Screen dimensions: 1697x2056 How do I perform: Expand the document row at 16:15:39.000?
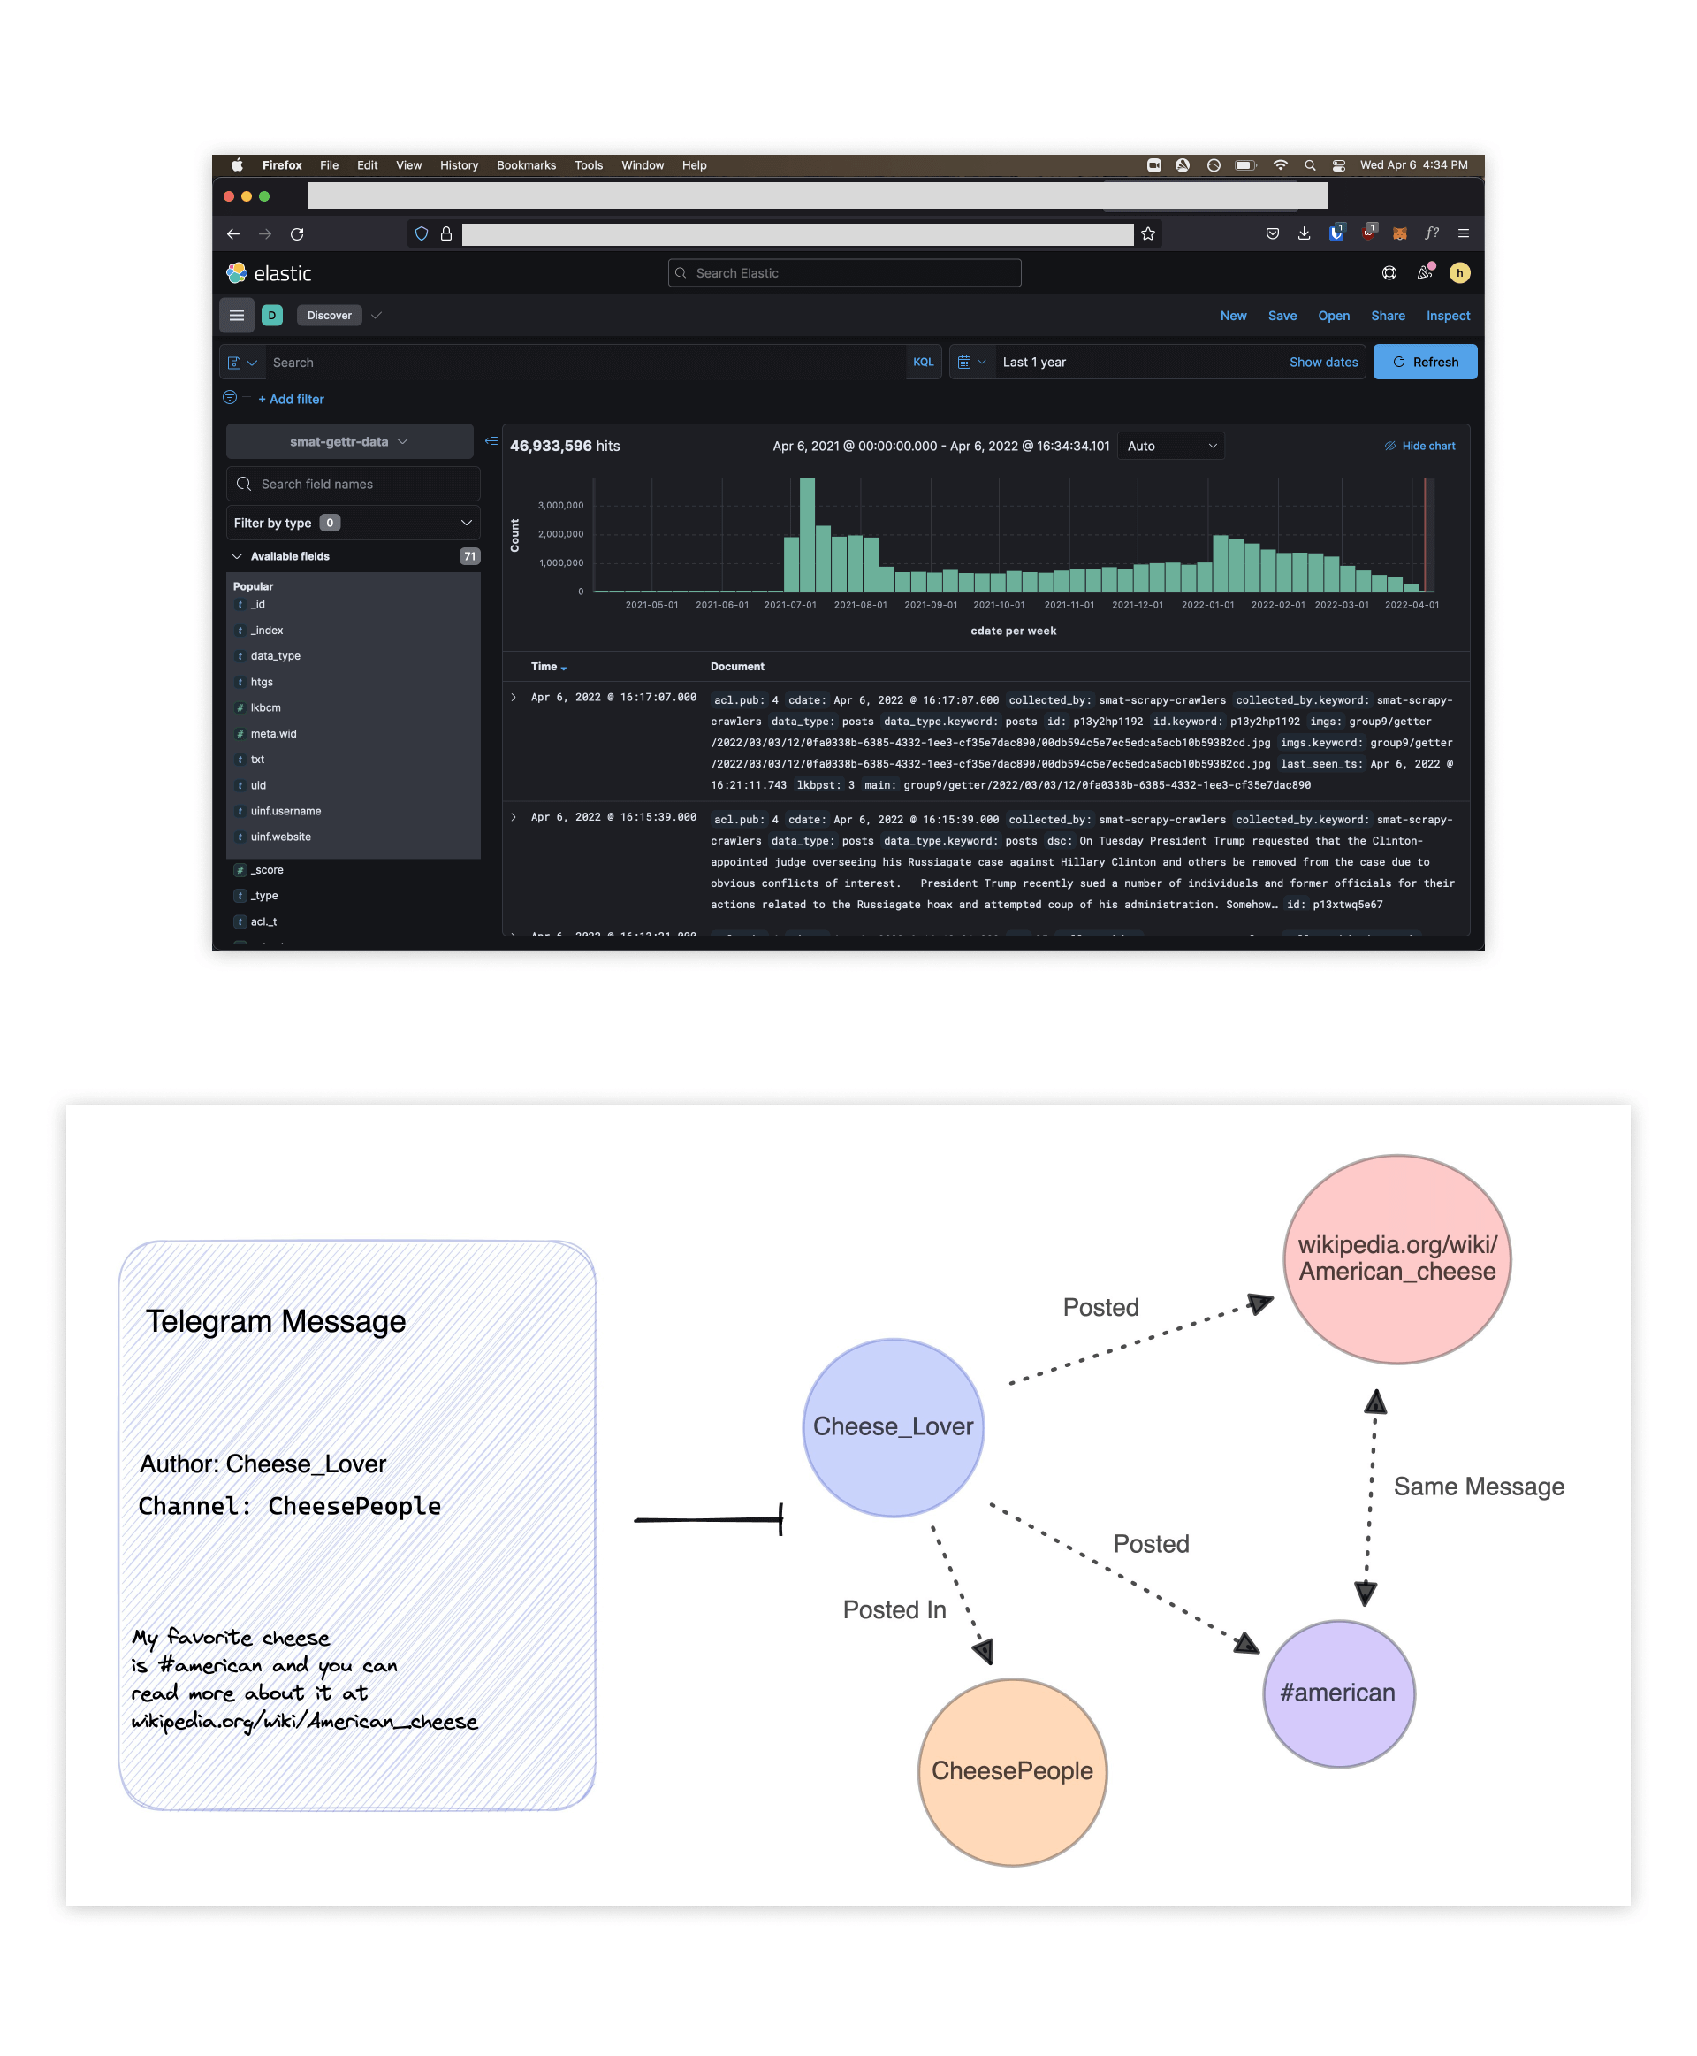coord(514,817)
